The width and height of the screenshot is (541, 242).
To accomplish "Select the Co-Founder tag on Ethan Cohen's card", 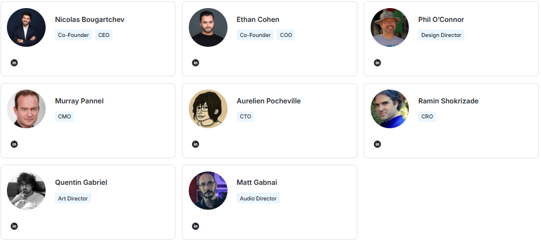I will click(x=255, y=35).
